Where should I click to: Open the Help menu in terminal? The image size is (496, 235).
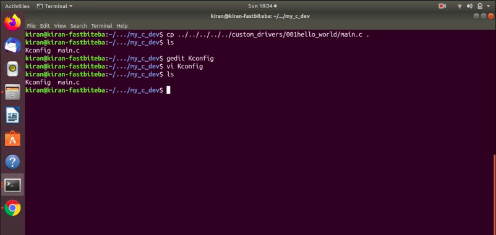[122, 26]
